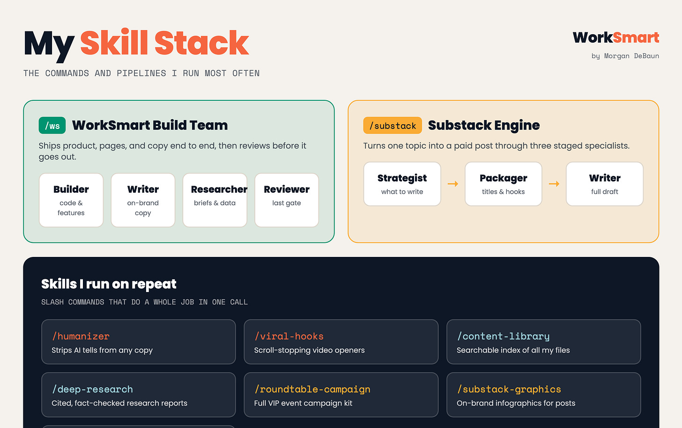Image resolution: width=682 pixels, height=428 pixels.
Task: Open the Packager titles & hooks card
Action: click(x=504, y=184)
